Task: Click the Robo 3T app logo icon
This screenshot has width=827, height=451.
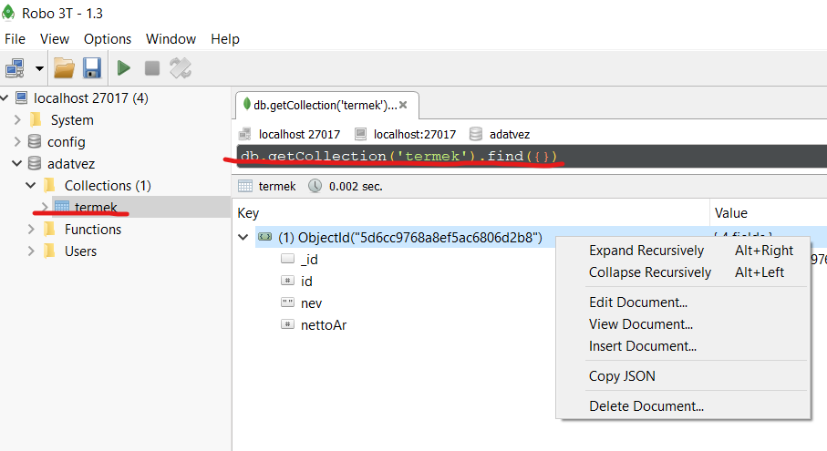Action: point(8,13)
